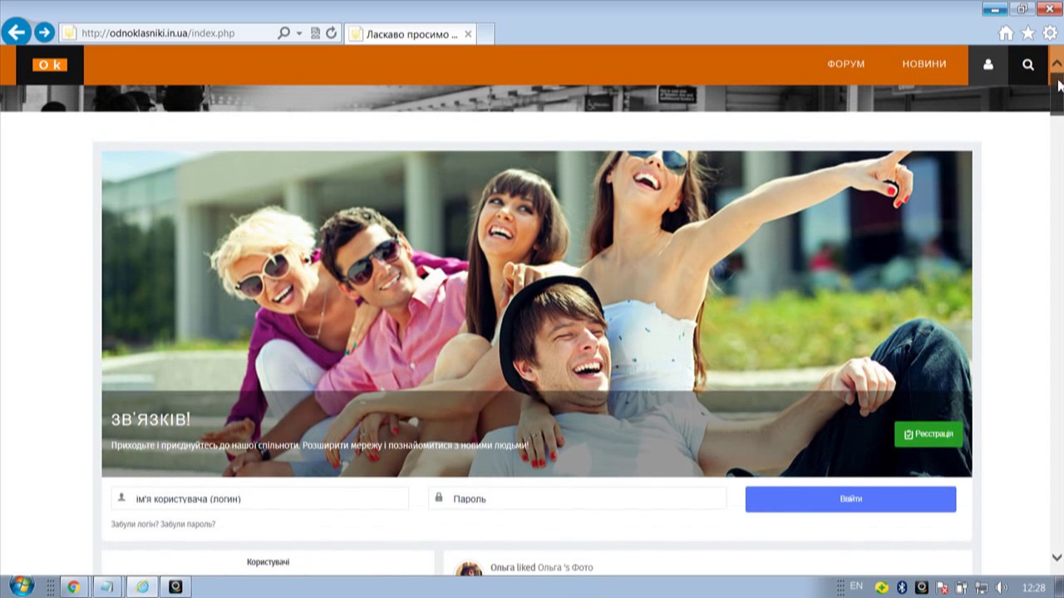Open the screen recorder taskbar icon
The width and height of the screenshot is (1064, 598).
[x=175, y=586]
